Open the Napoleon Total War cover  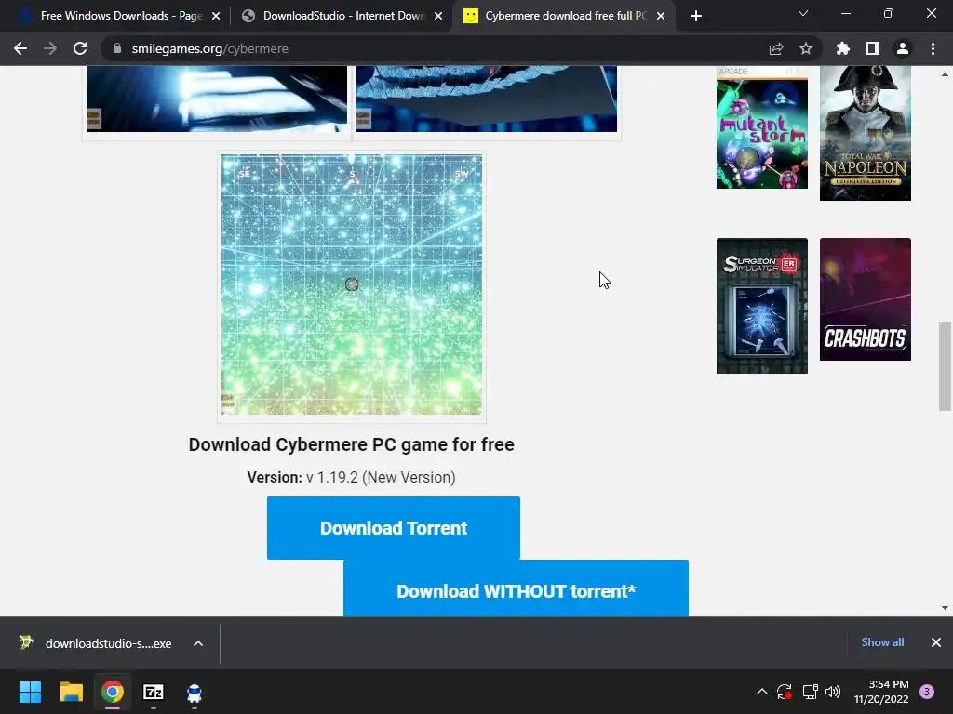point(866,134)
